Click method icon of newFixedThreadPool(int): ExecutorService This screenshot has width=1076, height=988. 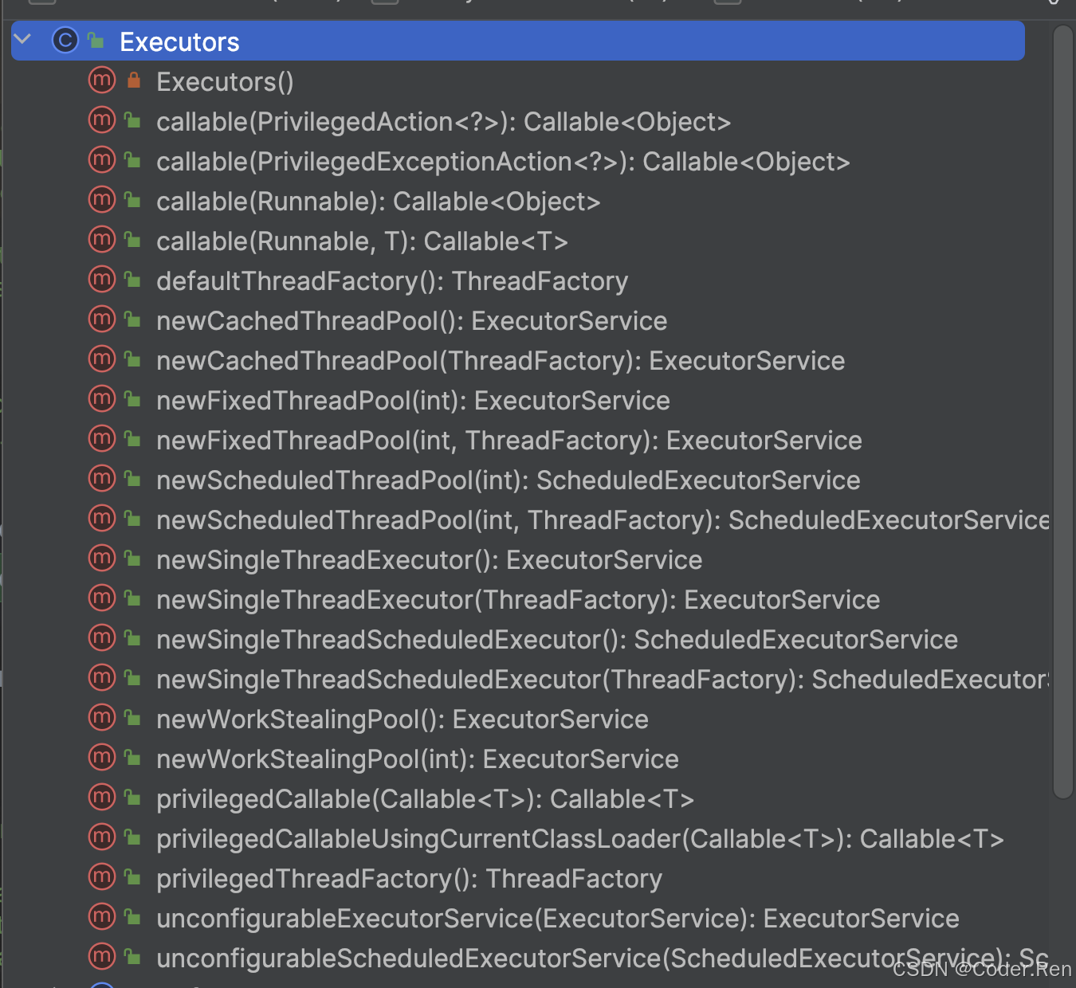tap(102, 399)
